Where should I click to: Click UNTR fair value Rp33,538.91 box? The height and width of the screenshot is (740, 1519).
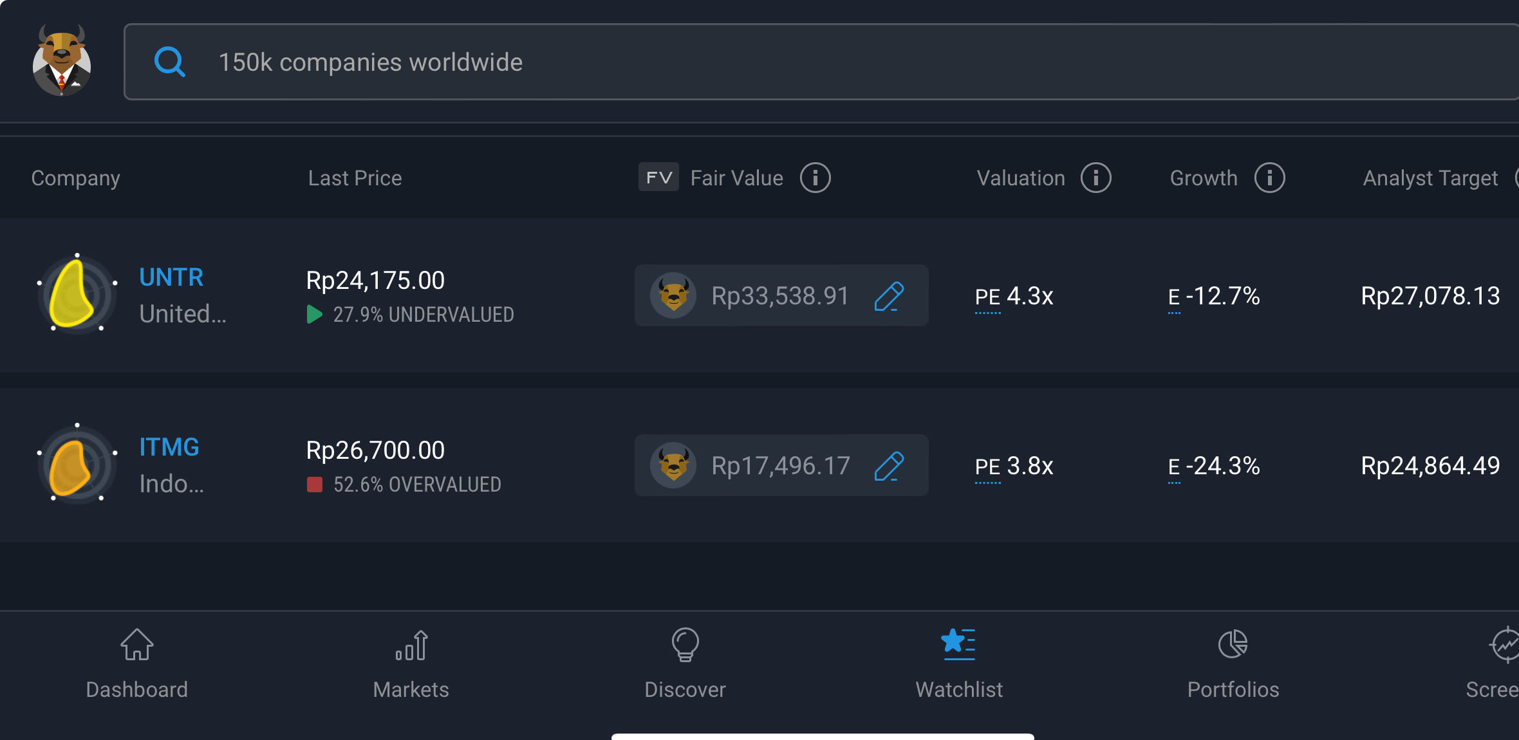779,296
